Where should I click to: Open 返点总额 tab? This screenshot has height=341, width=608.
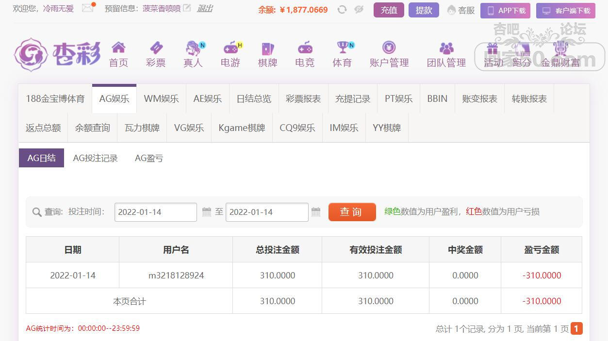click(43, 128)
